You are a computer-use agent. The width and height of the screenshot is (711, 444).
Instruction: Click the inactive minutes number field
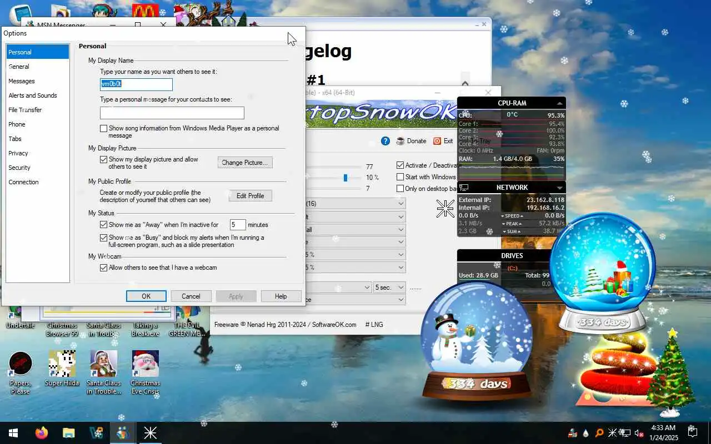[238, 225]
